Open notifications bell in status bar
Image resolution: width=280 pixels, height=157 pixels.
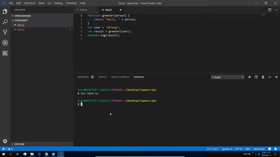click(x=276, y=149)
